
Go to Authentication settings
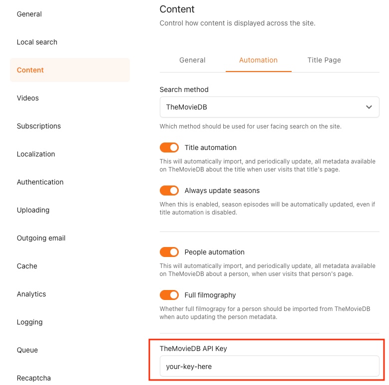pyautogui.click(x=40, y=182)
